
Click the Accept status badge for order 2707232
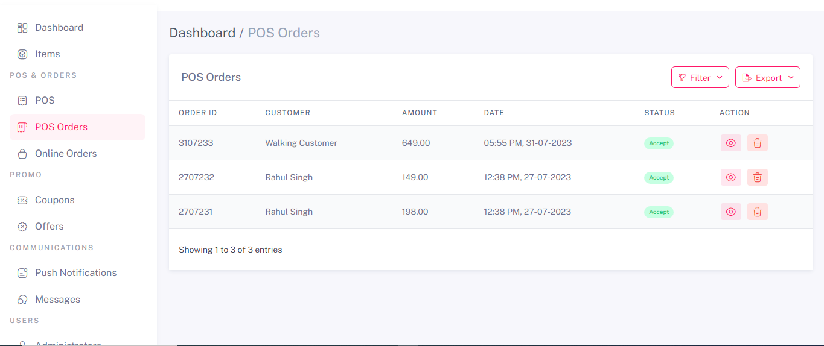click(659, 178)
